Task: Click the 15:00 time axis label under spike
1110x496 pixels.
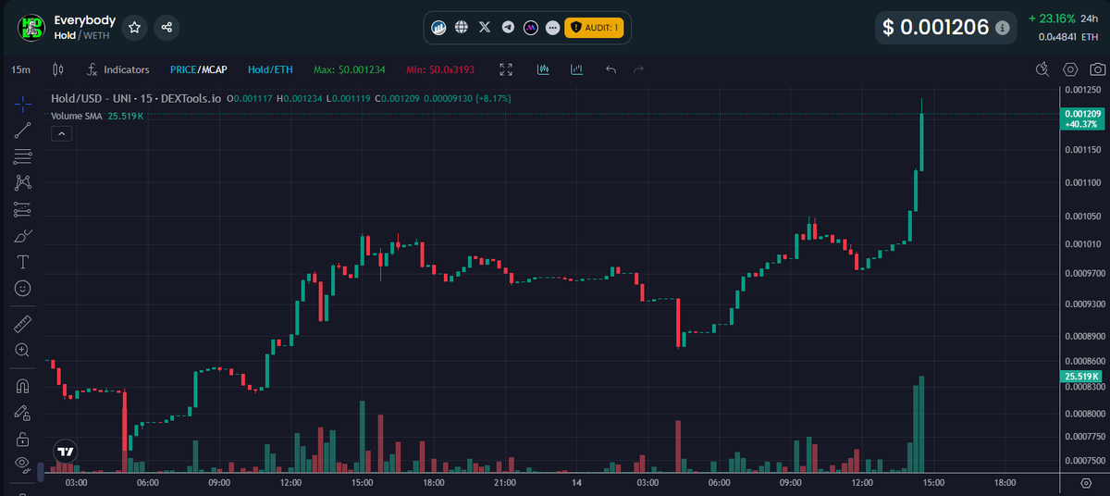Action: click(x=933, y=482)
